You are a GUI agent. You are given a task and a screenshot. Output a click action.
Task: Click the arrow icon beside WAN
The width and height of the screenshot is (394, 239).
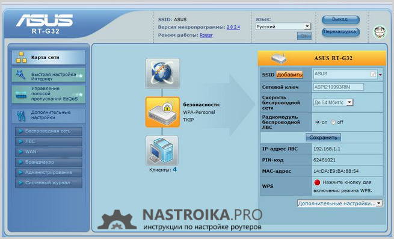[21, 152]
